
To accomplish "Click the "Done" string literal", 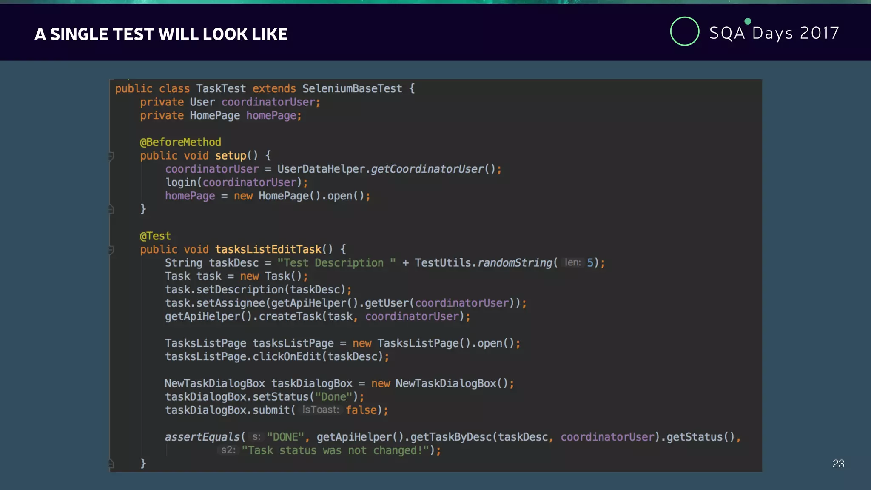I will [x=333, y=397].
